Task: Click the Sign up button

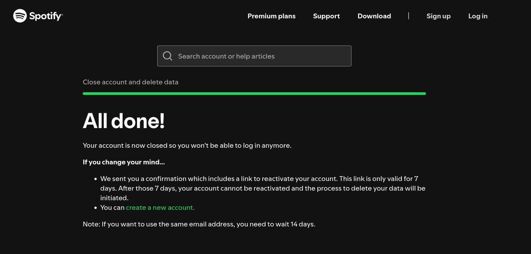Action: click(x=438, y=16)
